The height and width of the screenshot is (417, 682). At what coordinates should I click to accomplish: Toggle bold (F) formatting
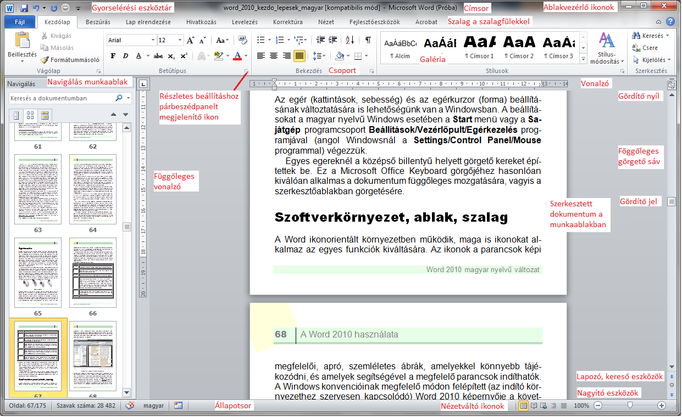pos(113,56)
